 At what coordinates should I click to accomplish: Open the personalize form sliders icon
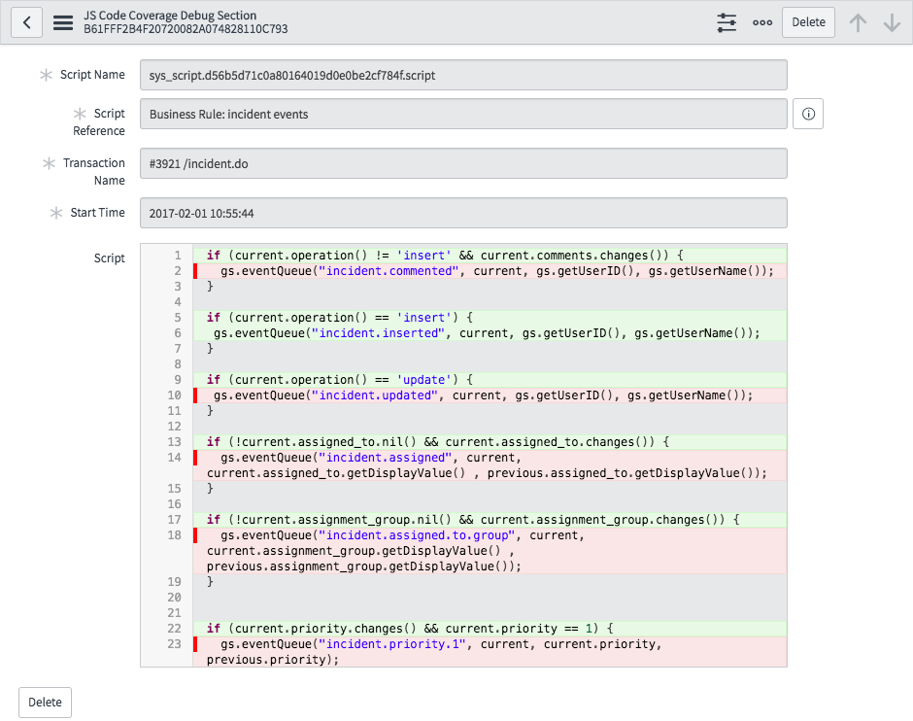point(727,22)
